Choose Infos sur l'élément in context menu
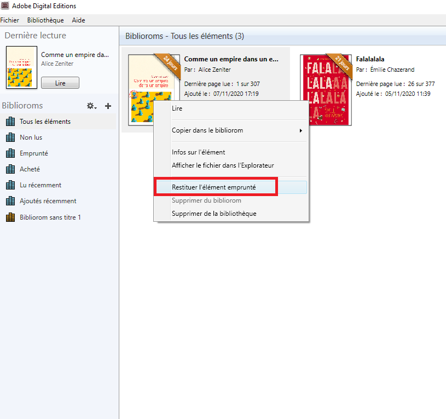This screenshot has height=419, width=446. click(231, 152)
